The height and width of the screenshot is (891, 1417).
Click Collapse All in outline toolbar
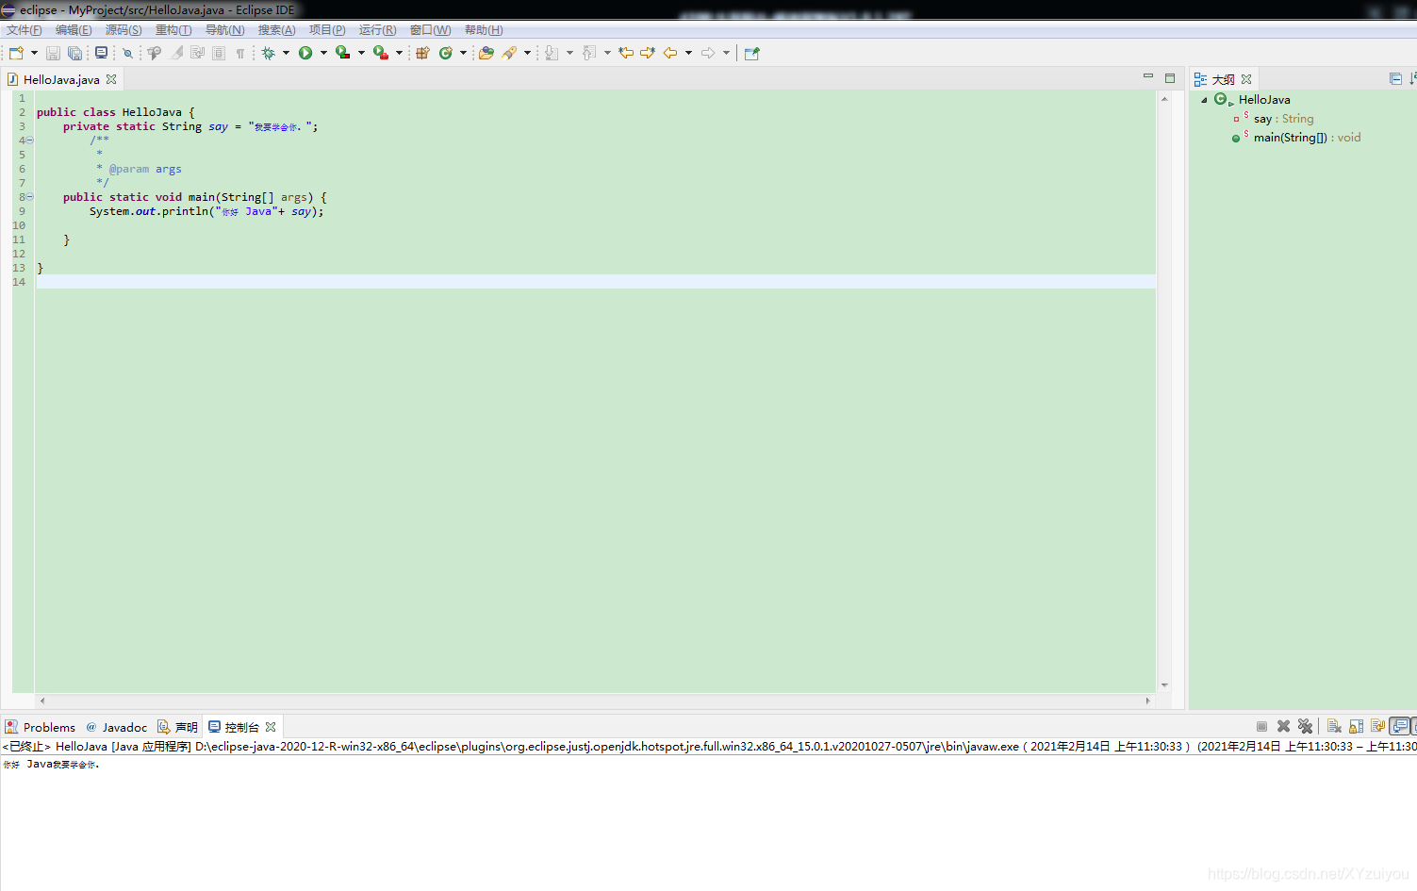pos(1395,79)
